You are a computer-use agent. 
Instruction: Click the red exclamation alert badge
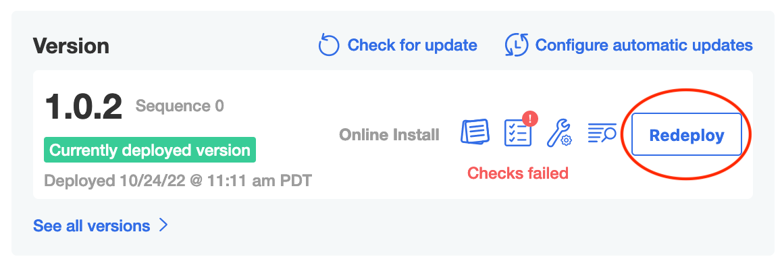pyautogui.click(x=530, y=119)
